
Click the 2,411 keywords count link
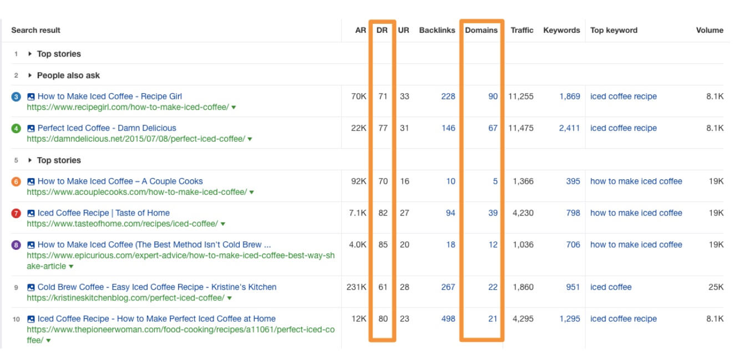569,128
